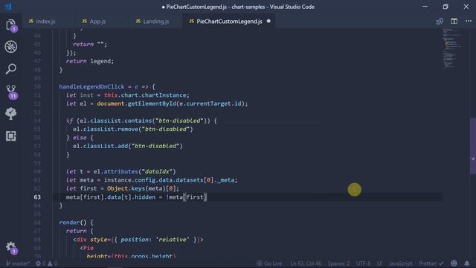Click the VS Code logo in title bar
Viewport: 476px width, 268px height.
click(8, 7)
